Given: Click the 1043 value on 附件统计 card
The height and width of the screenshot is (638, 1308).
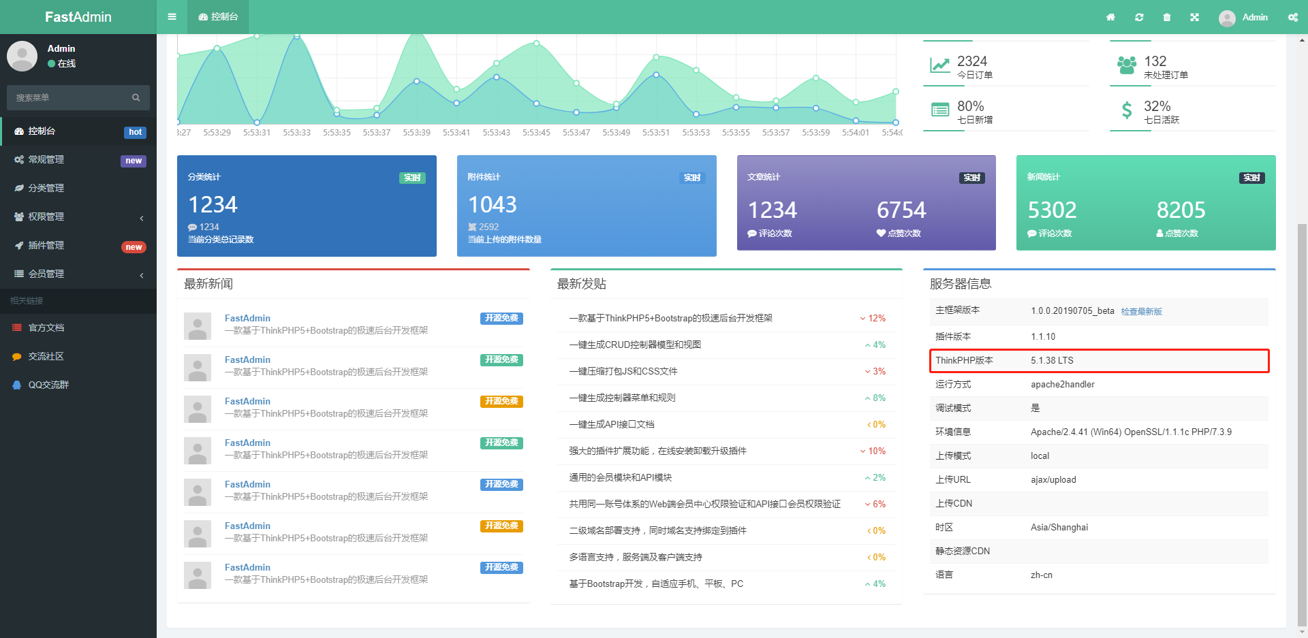Looking at the screenshot, I should click(x=493, y=204).
